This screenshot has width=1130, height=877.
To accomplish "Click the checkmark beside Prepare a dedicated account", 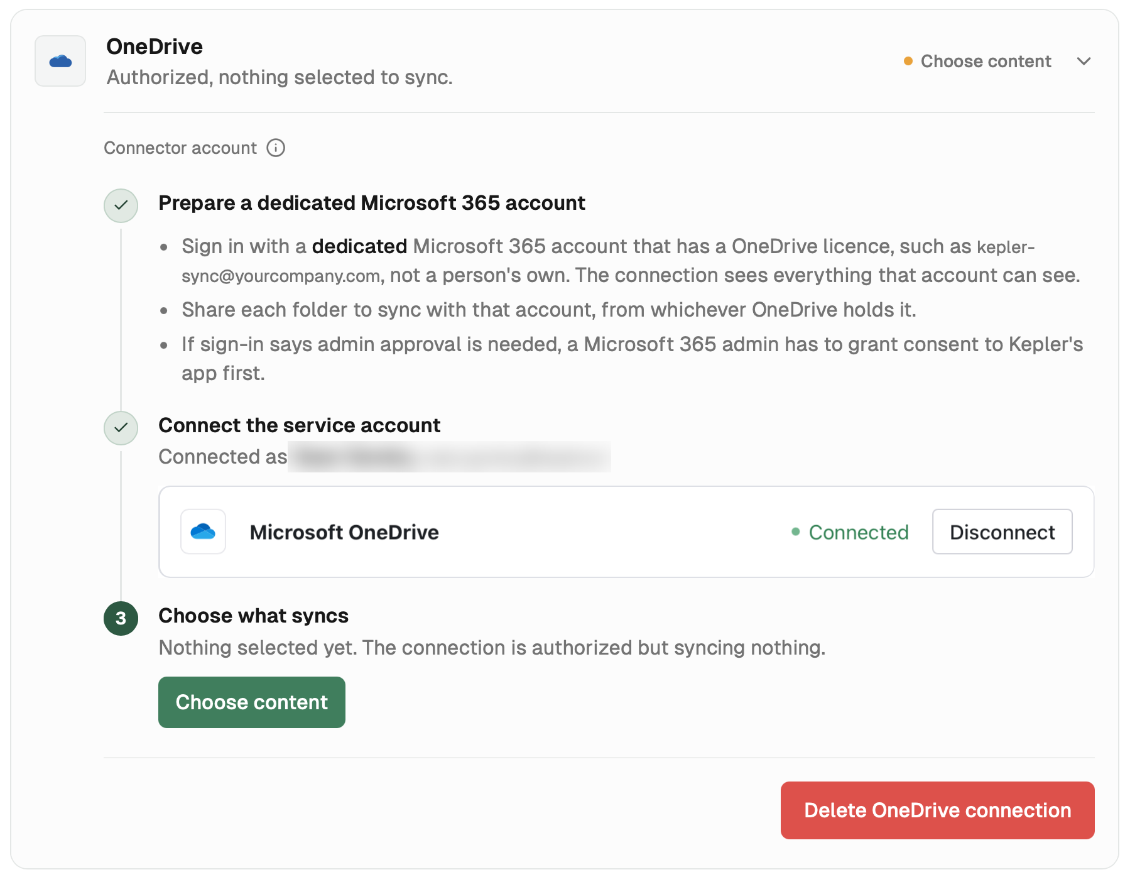I will coord(121,205).
